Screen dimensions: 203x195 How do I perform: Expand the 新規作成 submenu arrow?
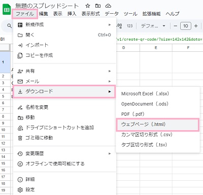[110, 25]
